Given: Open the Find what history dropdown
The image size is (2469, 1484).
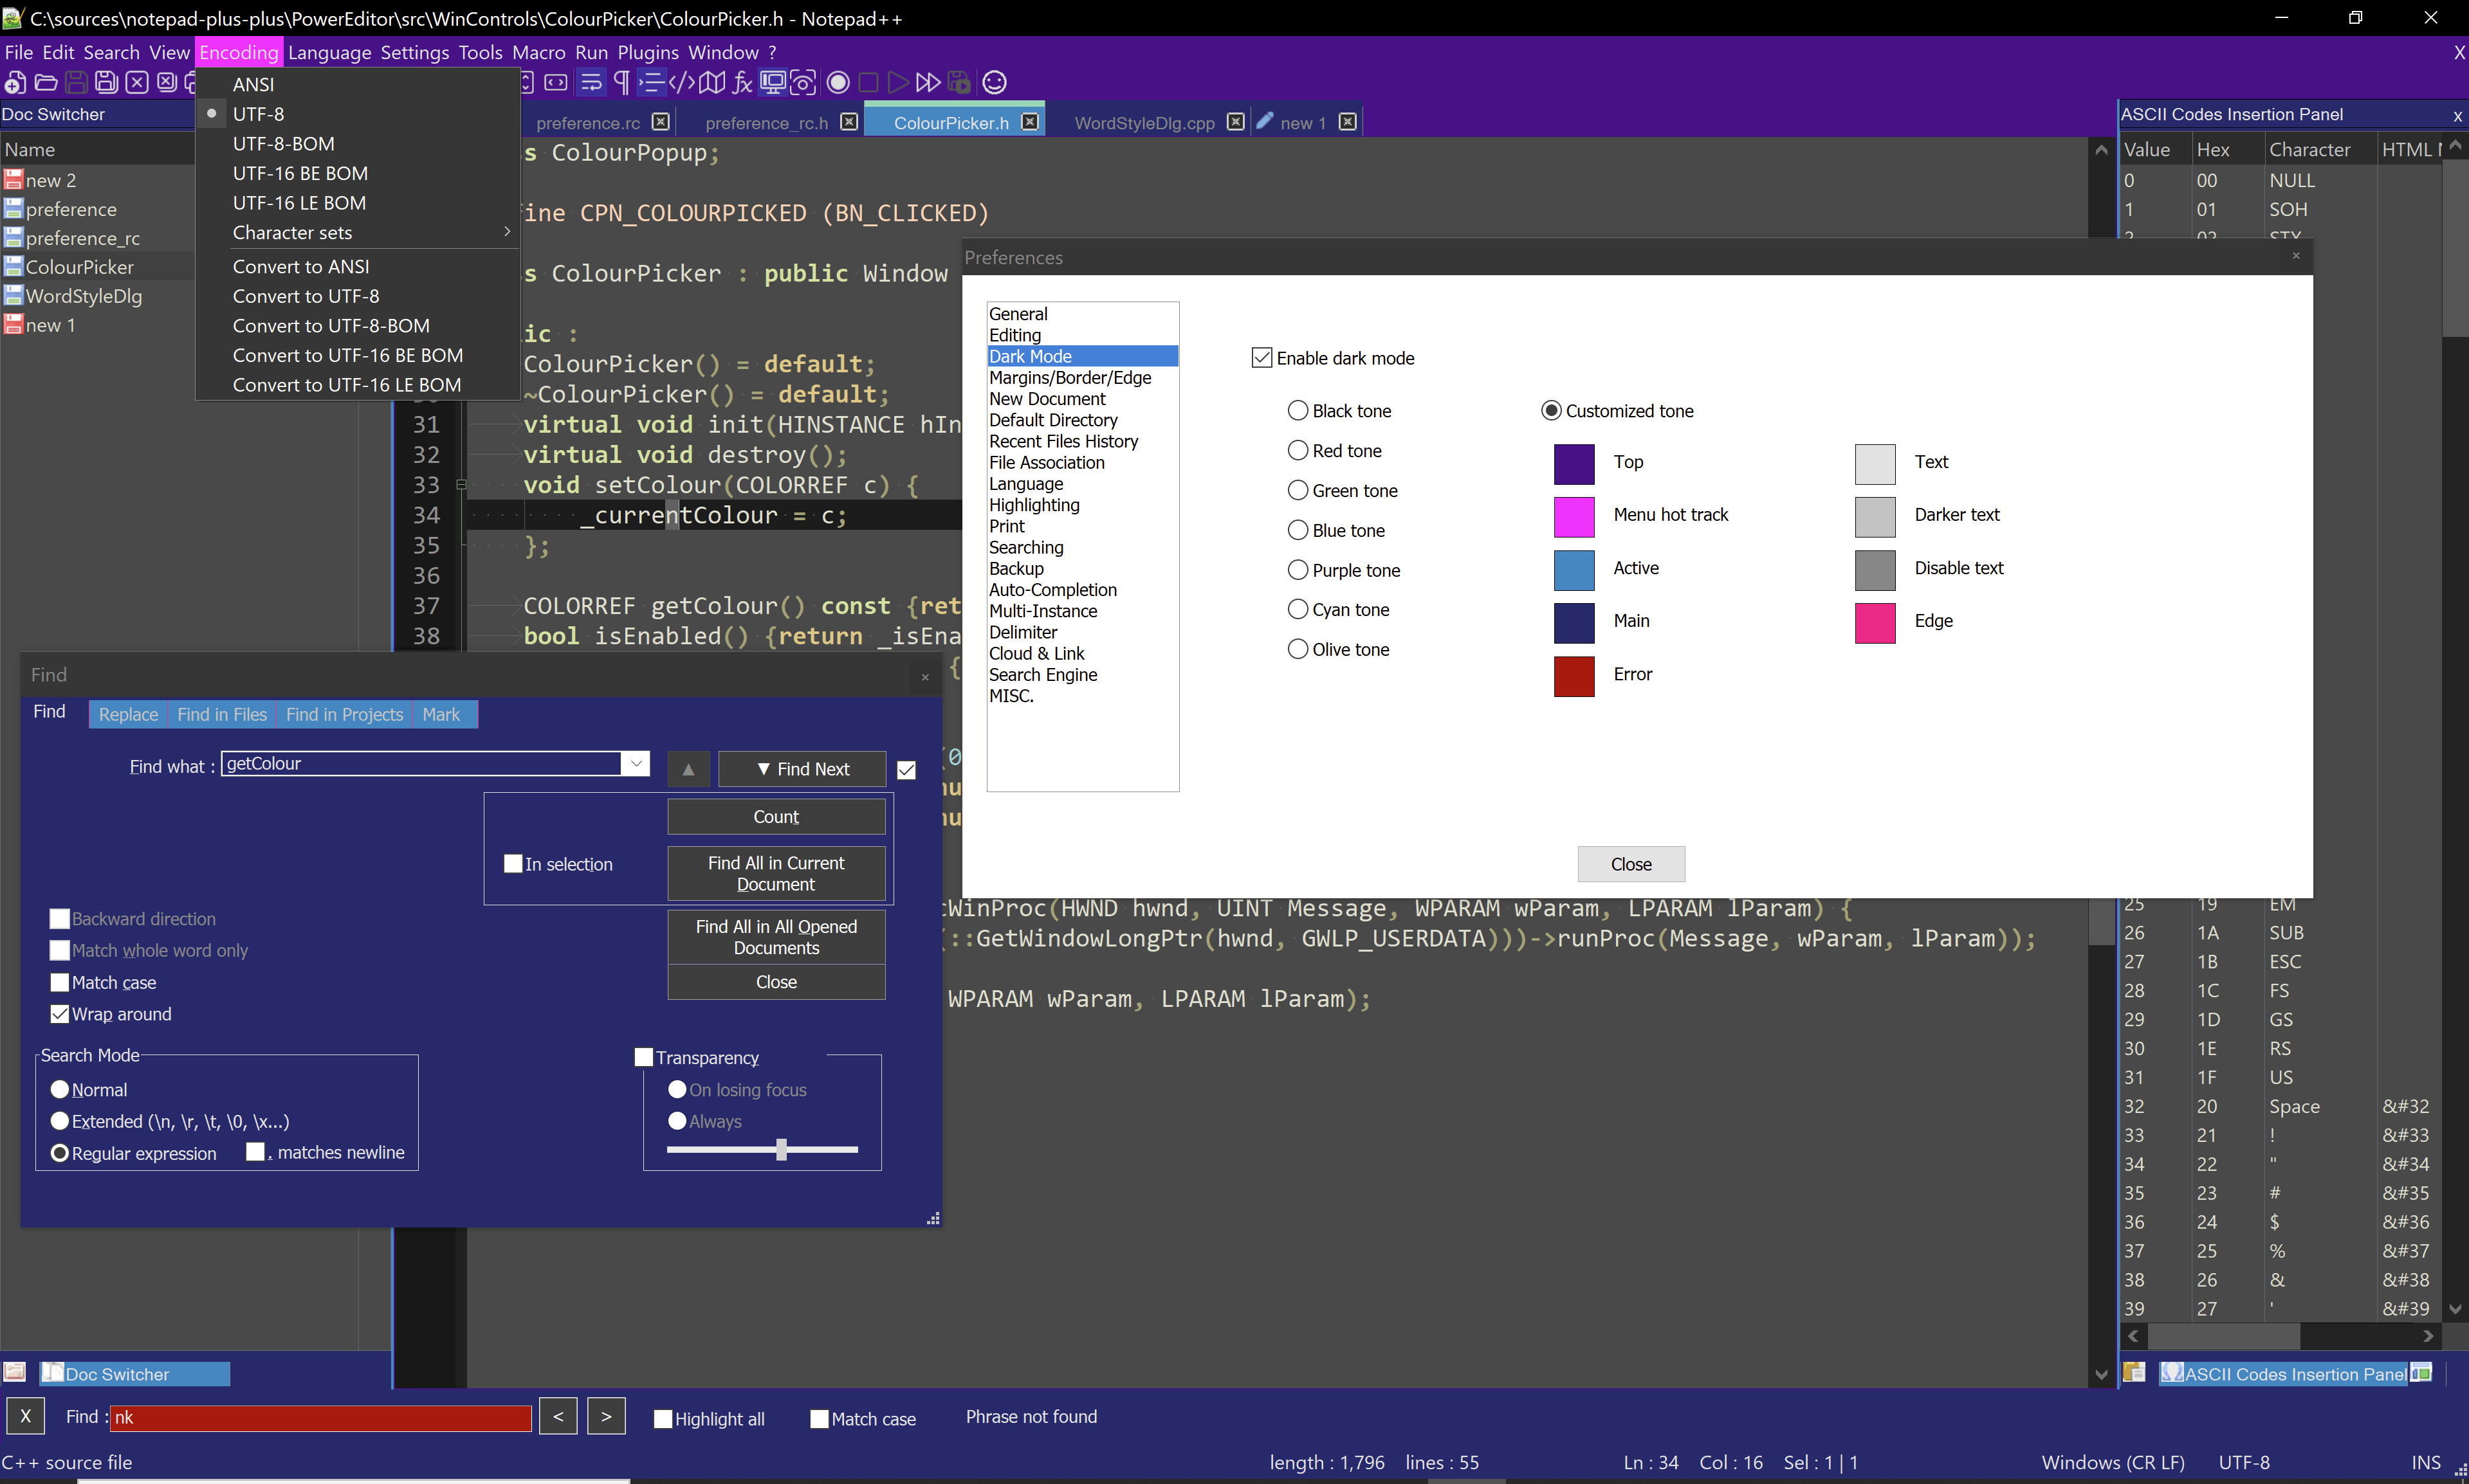Looking at the screenshot, I should (636, 763).
